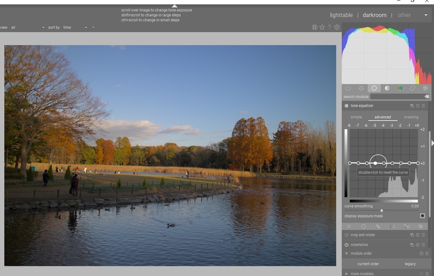
Task: Click the legacy module order button
Action: [x=410, y=264]
